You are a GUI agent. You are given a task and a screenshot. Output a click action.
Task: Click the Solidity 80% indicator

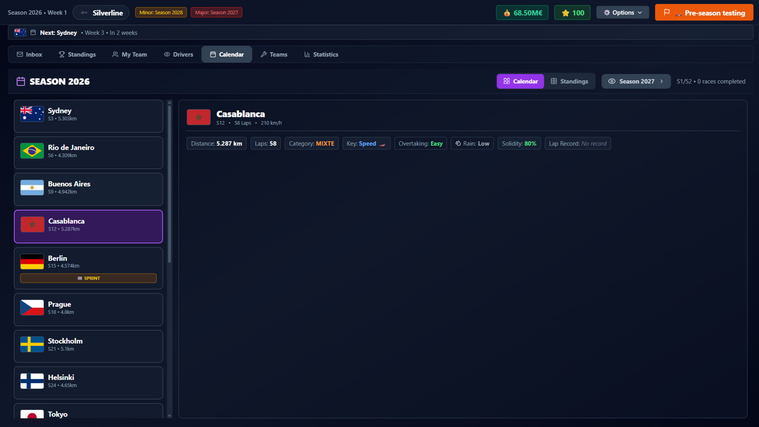point(519,143)
